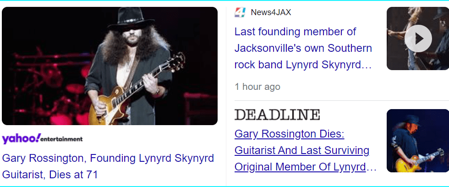This screenshot has width=449, height=187.
Task: Open the large Yahoo article photo
Action: [x=110, y=66]
